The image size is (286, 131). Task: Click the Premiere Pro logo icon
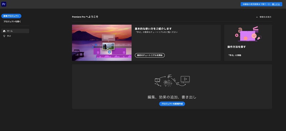(4, 4)
